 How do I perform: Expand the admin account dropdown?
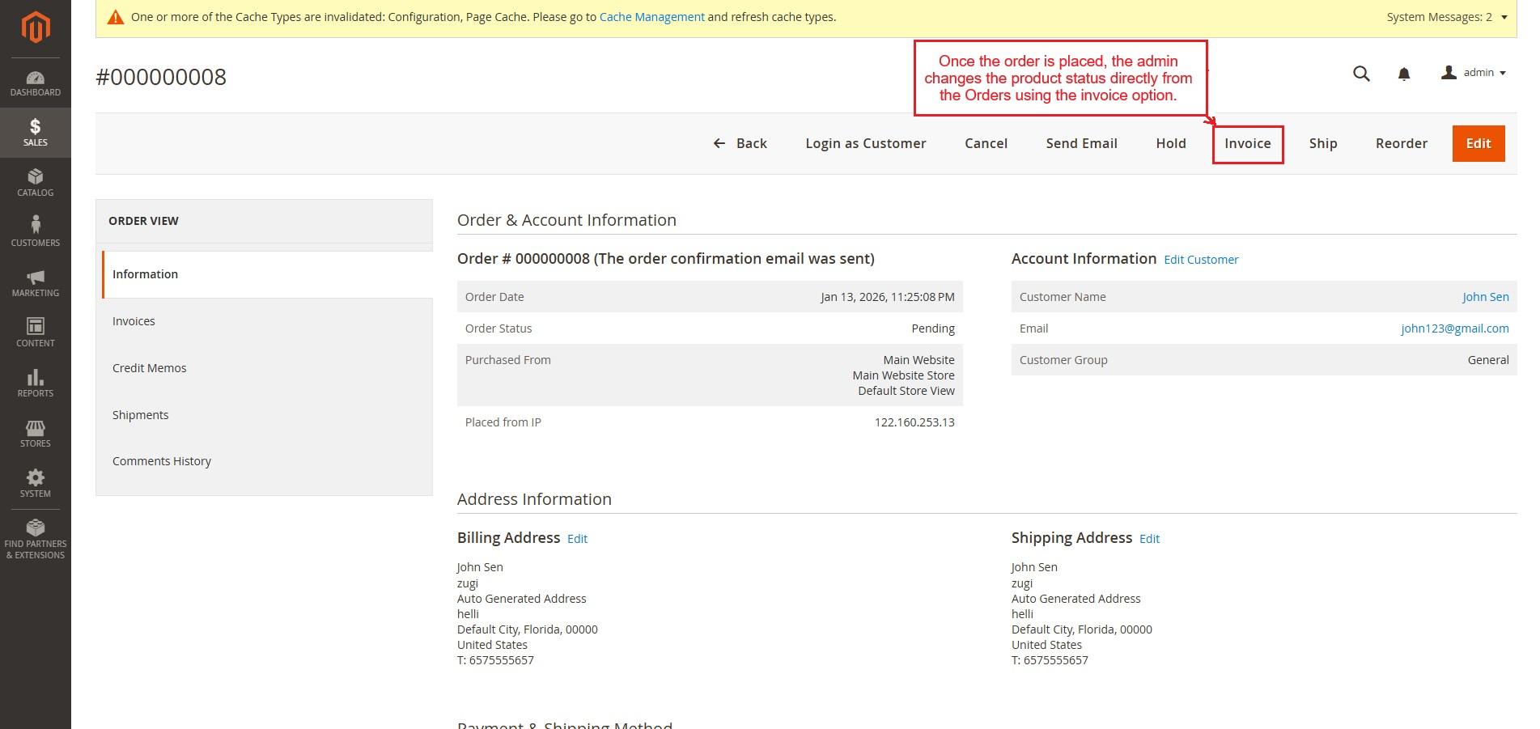1474,73
